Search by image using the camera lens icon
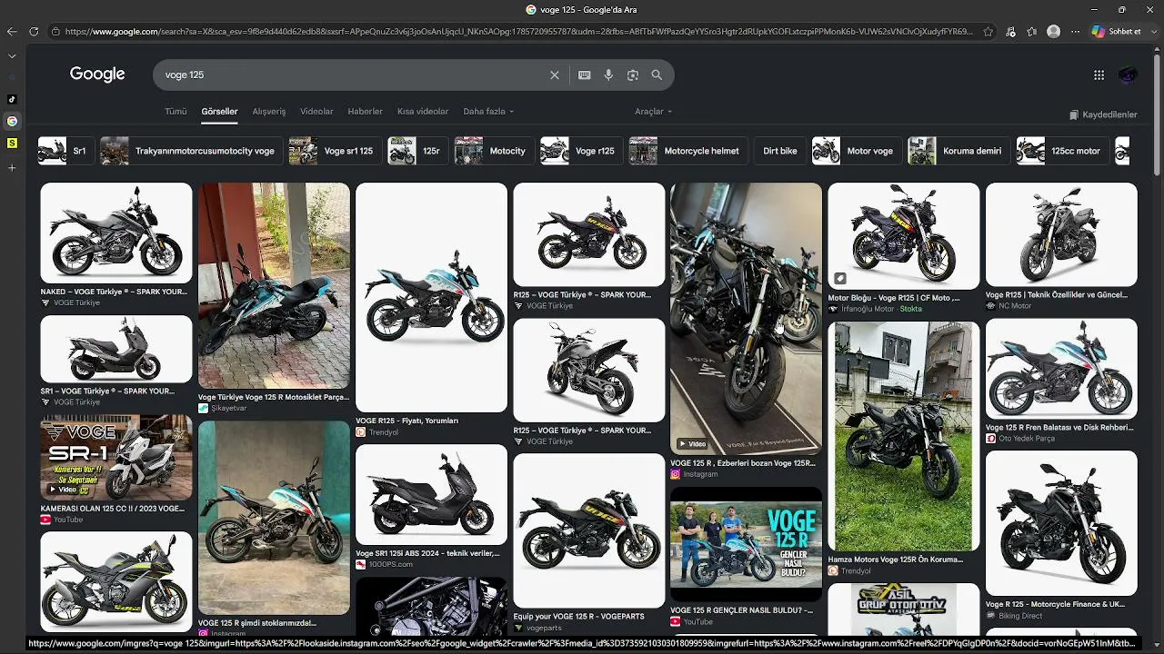Image resolution: width=1164 pixels, height=654 pixels. coord(633,75)
